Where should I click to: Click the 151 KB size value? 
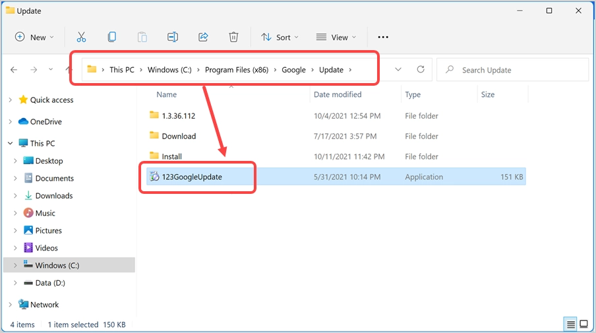tap(512, 176)
